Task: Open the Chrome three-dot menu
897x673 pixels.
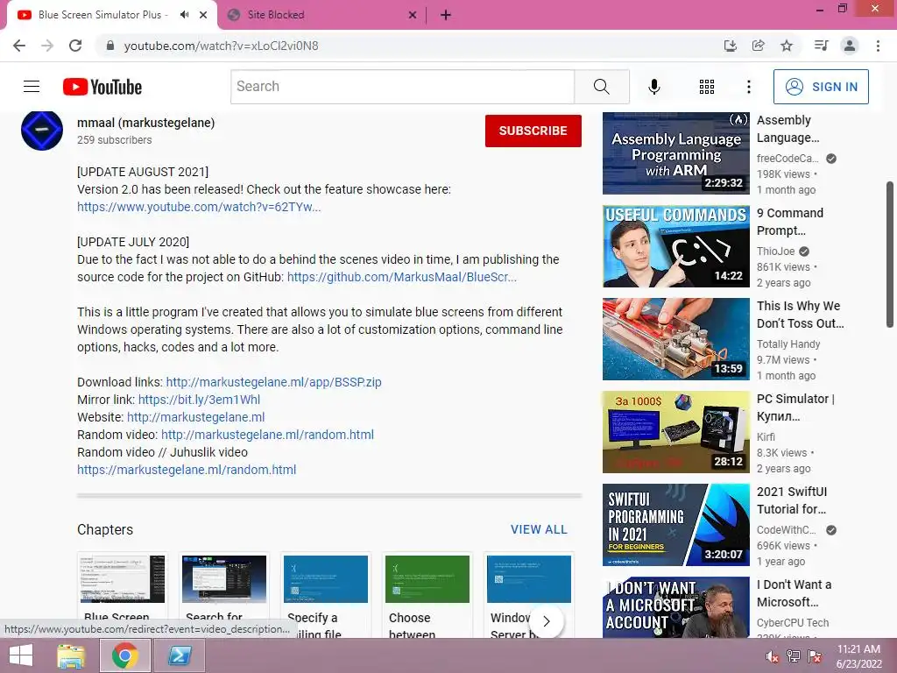Action: 878,46
